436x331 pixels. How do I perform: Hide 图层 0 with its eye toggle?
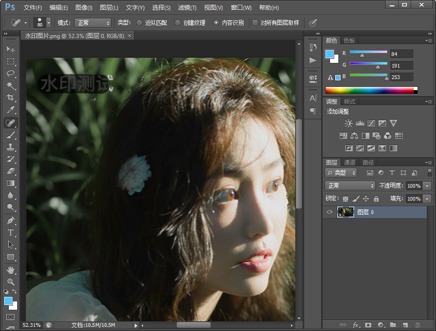[x=330, y=212]
